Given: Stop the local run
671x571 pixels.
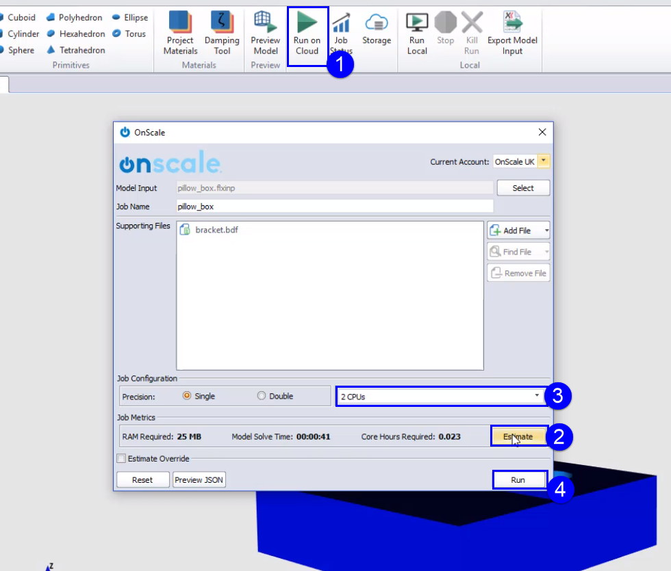Looking at the screenshot, I should 446,29.
